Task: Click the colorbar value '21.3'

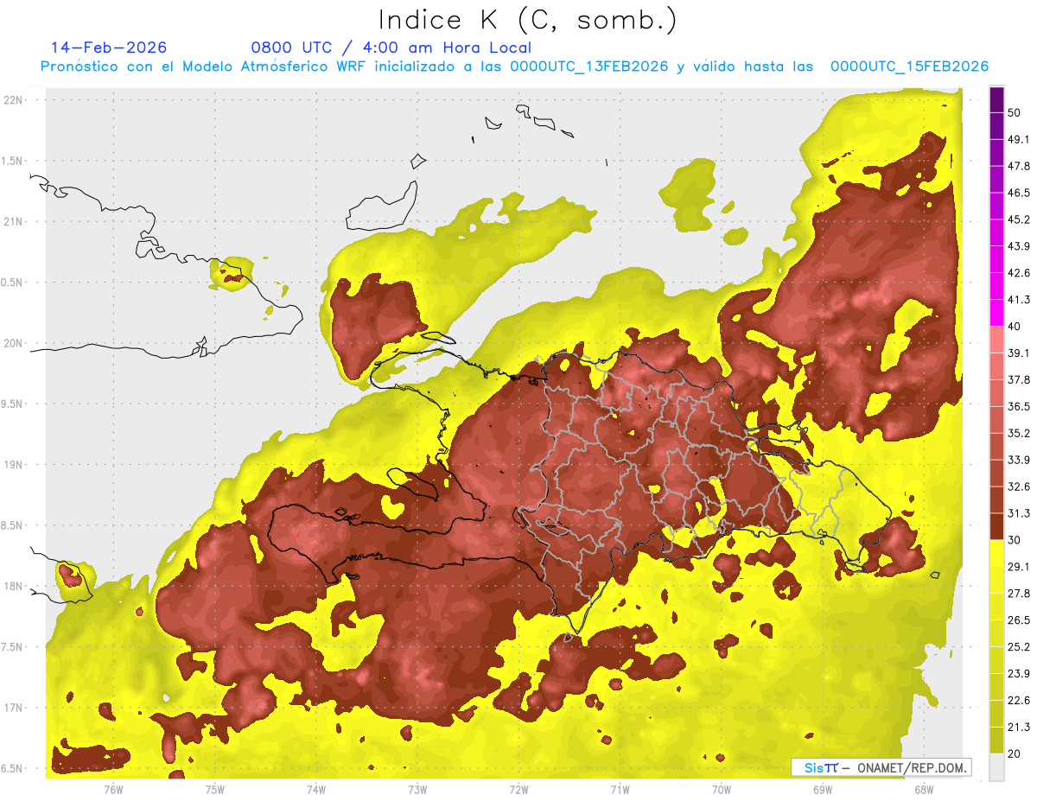Action: [x=1019, y=728]
